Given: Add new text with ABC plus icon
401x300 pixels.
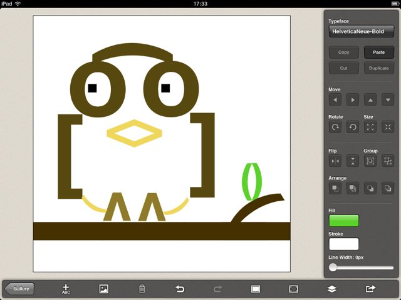Looking at the screenshot, I should 66,289.
